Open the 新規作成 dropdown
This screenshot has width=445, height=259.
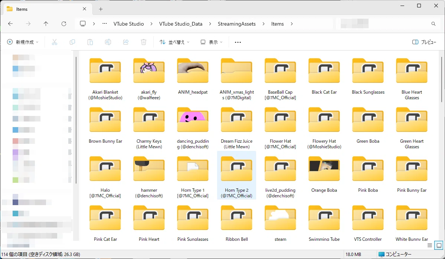(x=23, y=42)
